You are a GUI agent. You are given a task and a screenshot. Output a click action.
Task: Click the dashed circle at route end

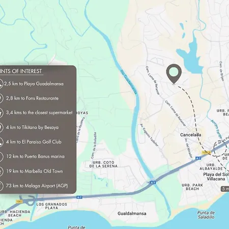220,149
